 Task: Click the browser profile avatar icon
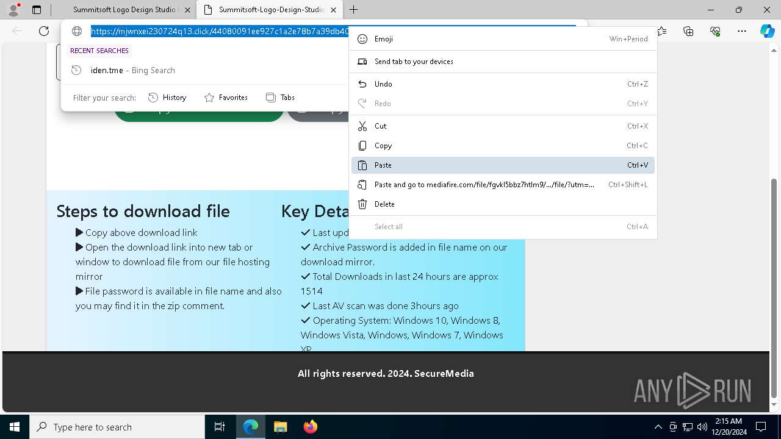point(13,10)
